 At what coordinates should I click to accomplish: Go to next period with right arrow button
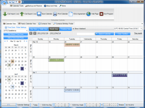pos(35,33)
